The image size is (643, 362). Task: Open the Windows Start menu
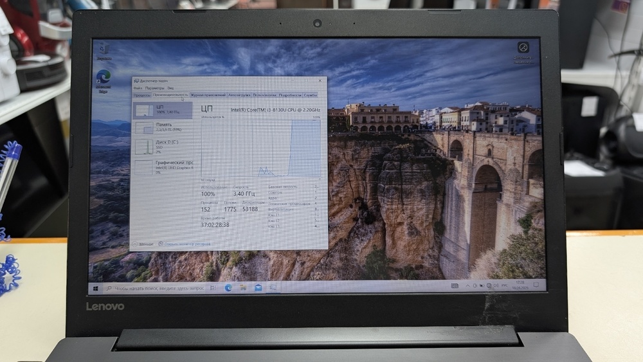pos(96,289)
